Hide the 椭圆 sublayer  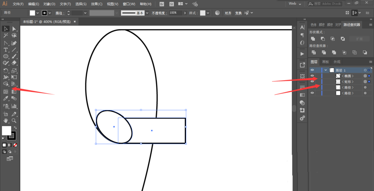[312, 76]
